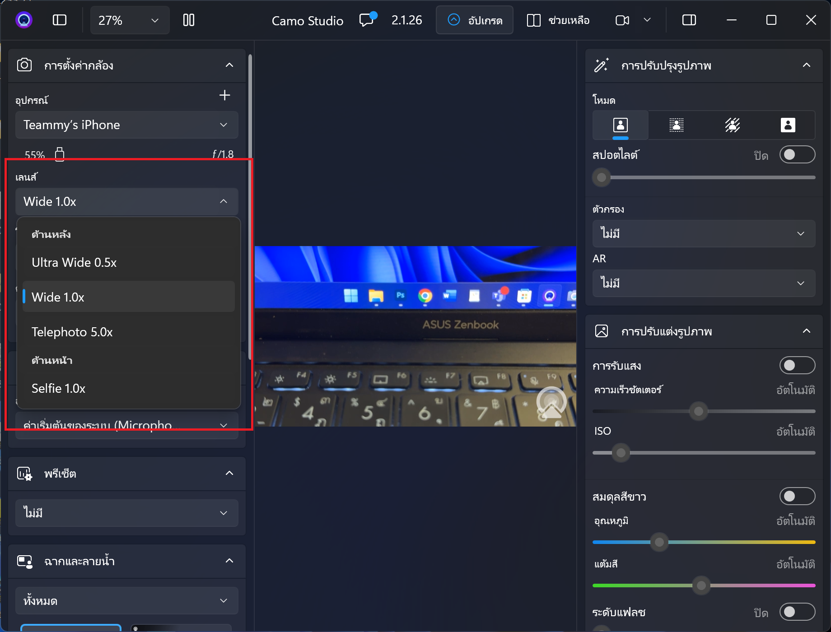Select Ultra Wide 0.5x lens
Screen dimensions: 831x632
[x=128, y=262]
